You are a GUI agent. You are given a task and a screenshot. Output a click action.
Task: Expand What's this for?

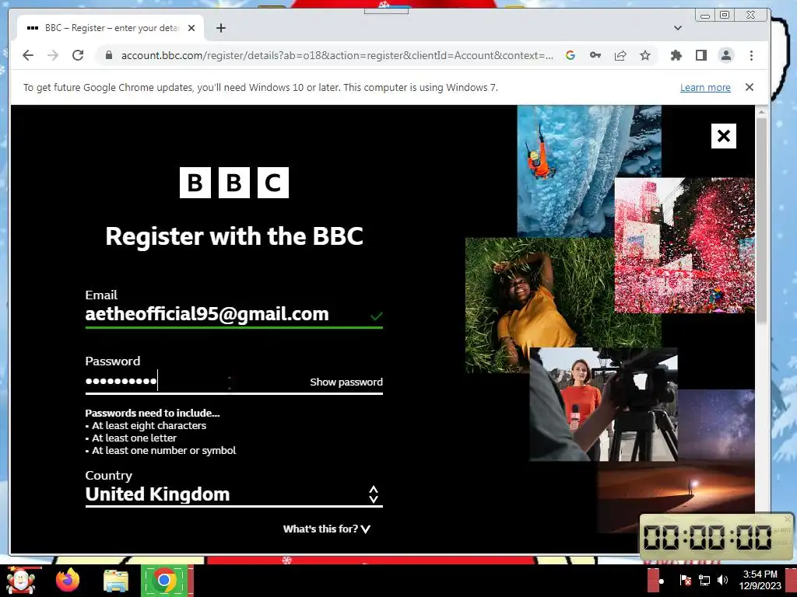tap(326, 529)
